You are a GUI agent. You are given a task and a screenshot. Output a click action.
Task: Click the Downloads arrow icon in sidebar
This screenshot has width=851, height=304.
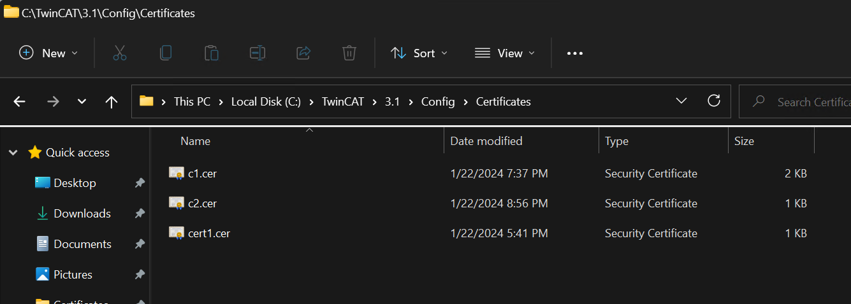click(x=43, y=214)
